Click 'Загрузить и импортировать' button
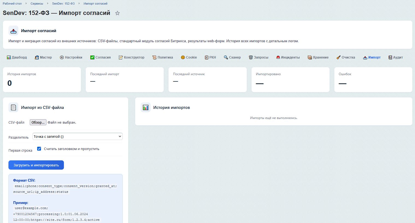 point(36,165)
